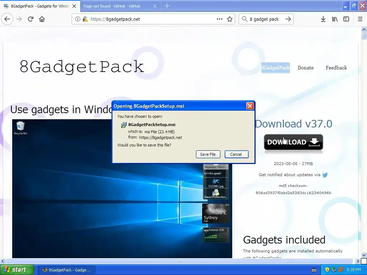Viewport: 367px width, 275px height.
Task: Click the 8GadgetPack site logo title
Action: tap(82, 67)
